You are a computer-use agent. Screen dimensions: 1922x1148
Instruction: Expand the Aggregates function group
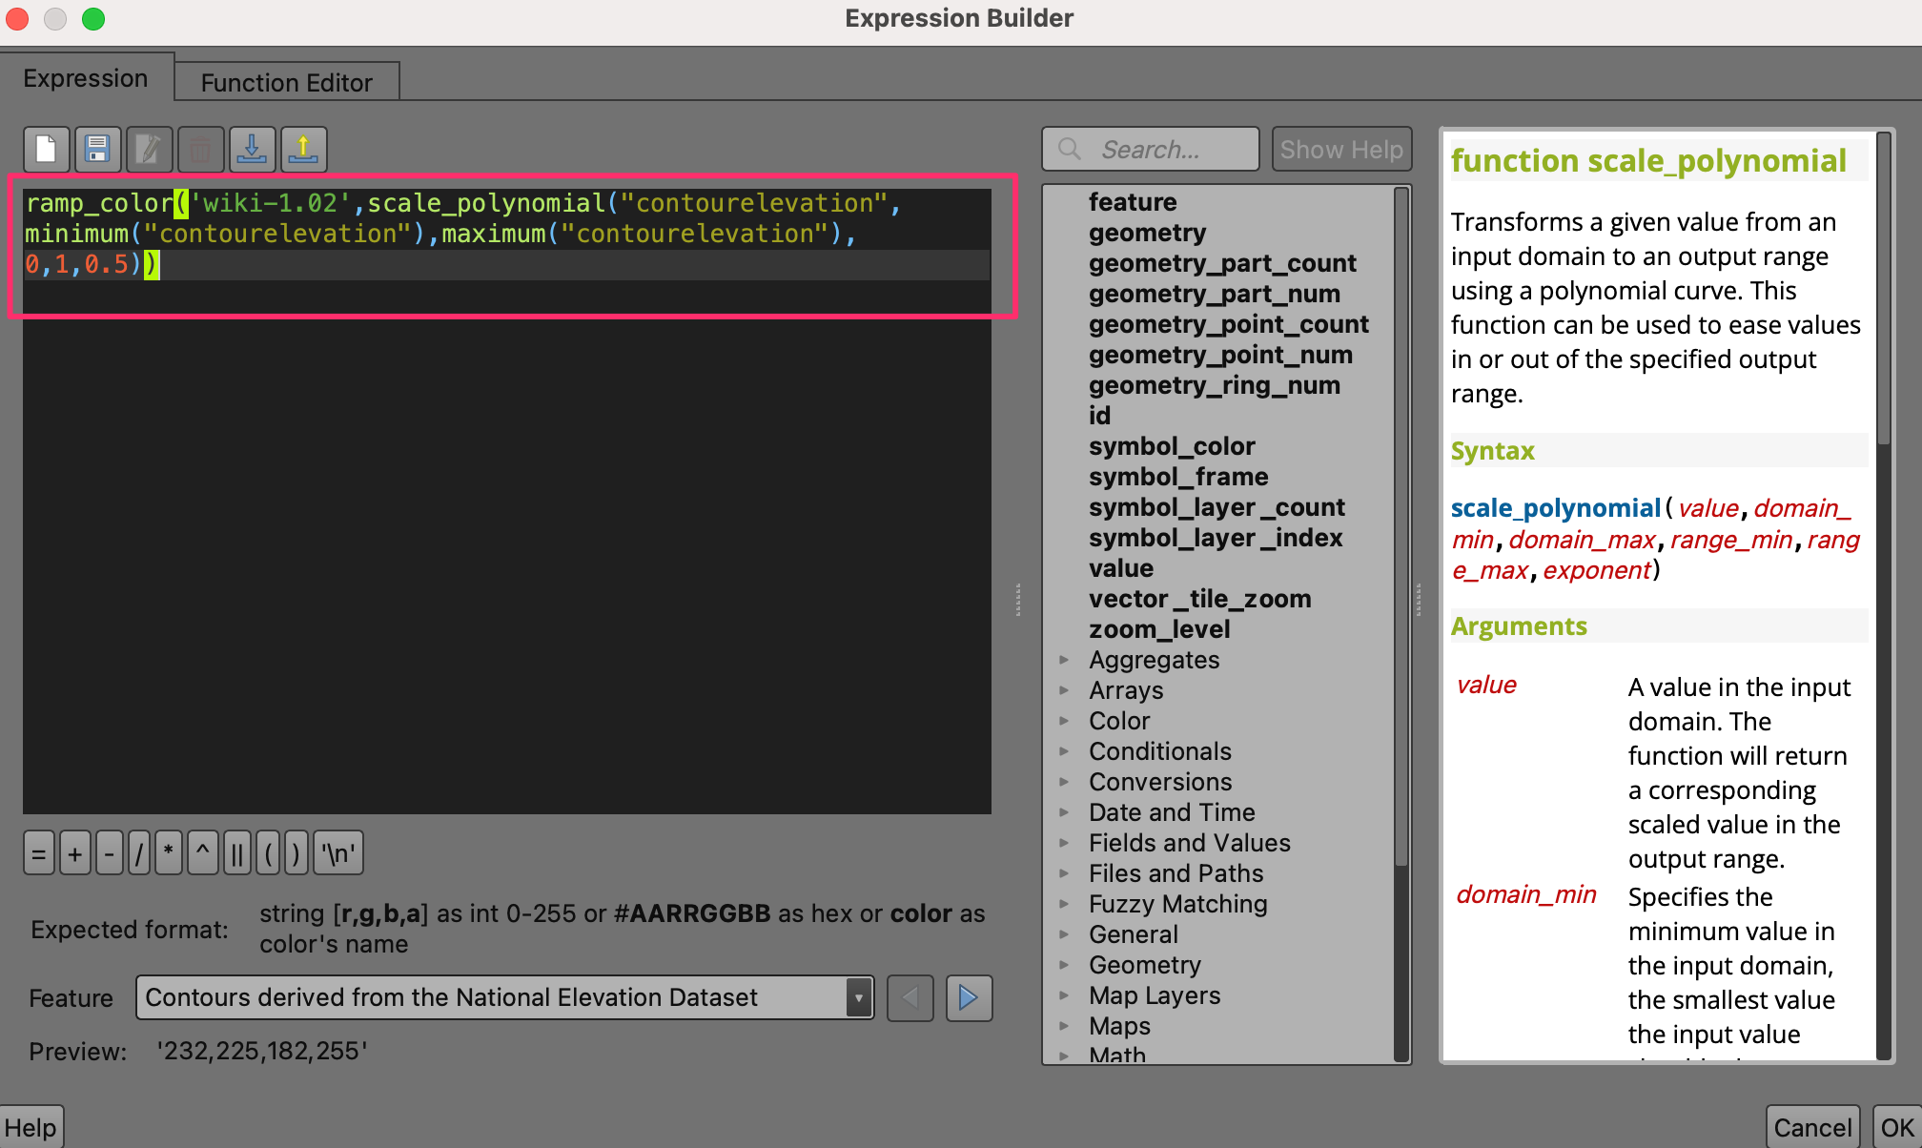coord(1064,660)
